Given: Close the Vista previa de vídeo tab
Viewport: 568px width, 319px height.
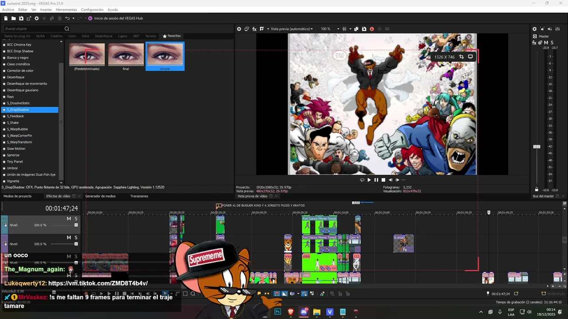Looking at the screenshot, I should click(276, 196).
